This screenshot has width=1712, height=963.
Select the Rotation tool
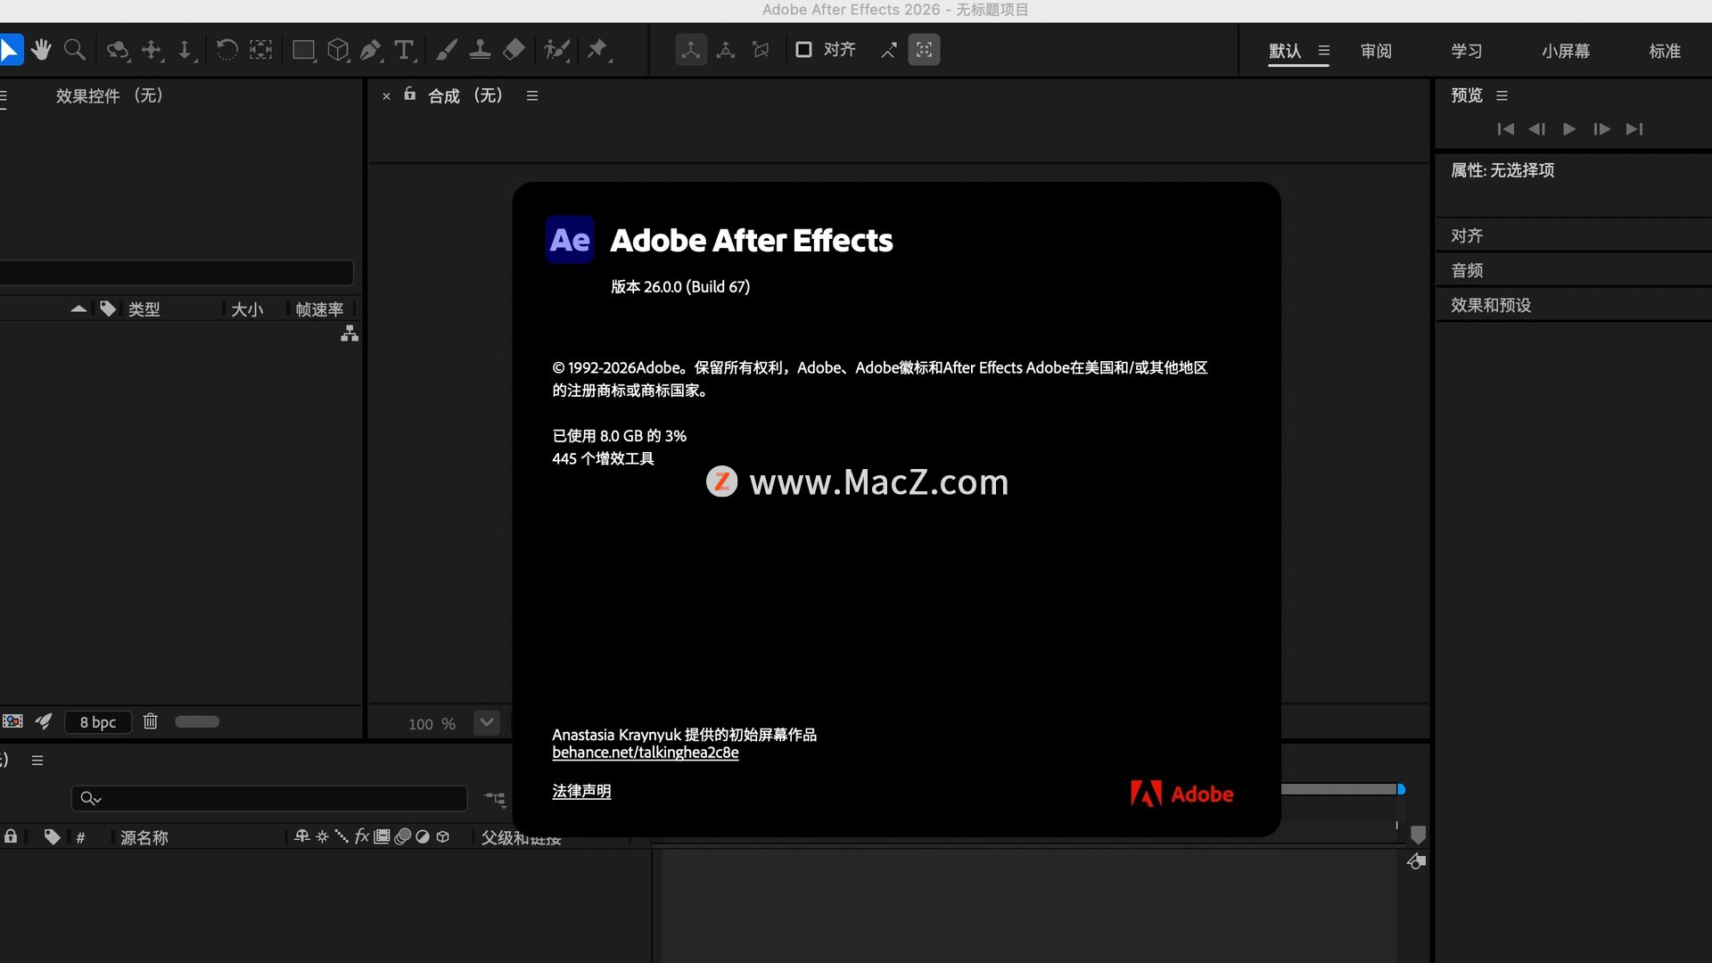226,50
